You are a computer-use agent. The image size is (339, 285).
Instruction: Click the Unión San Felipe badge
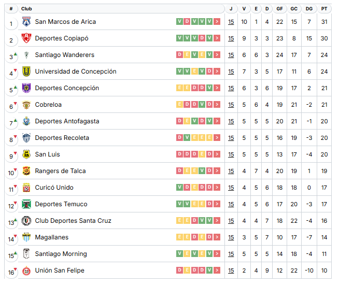26,270
